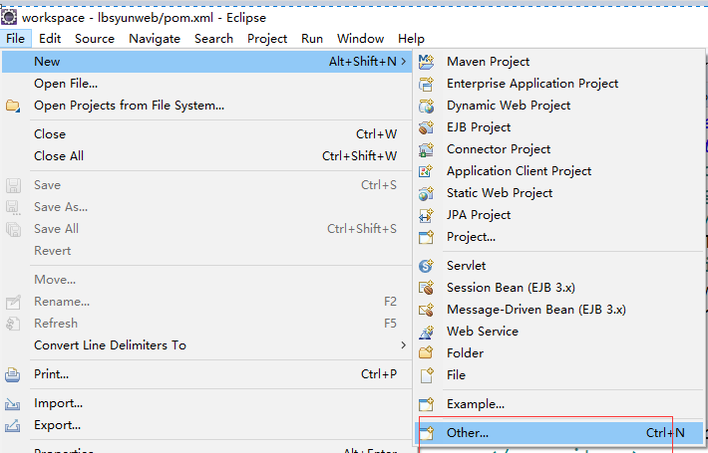Expand the New submenu arrow
Viewport: 708px width, 453px height.
click(404, 62)
